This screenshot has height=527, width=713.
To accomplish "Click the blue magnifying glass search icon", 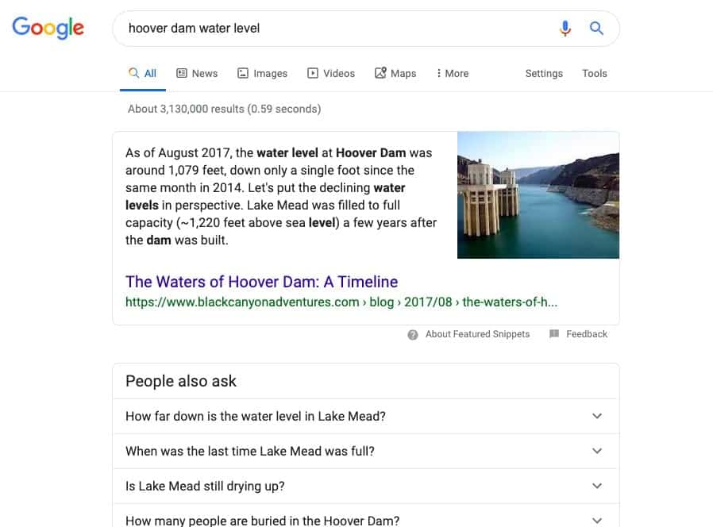I will tap(596, 29).
